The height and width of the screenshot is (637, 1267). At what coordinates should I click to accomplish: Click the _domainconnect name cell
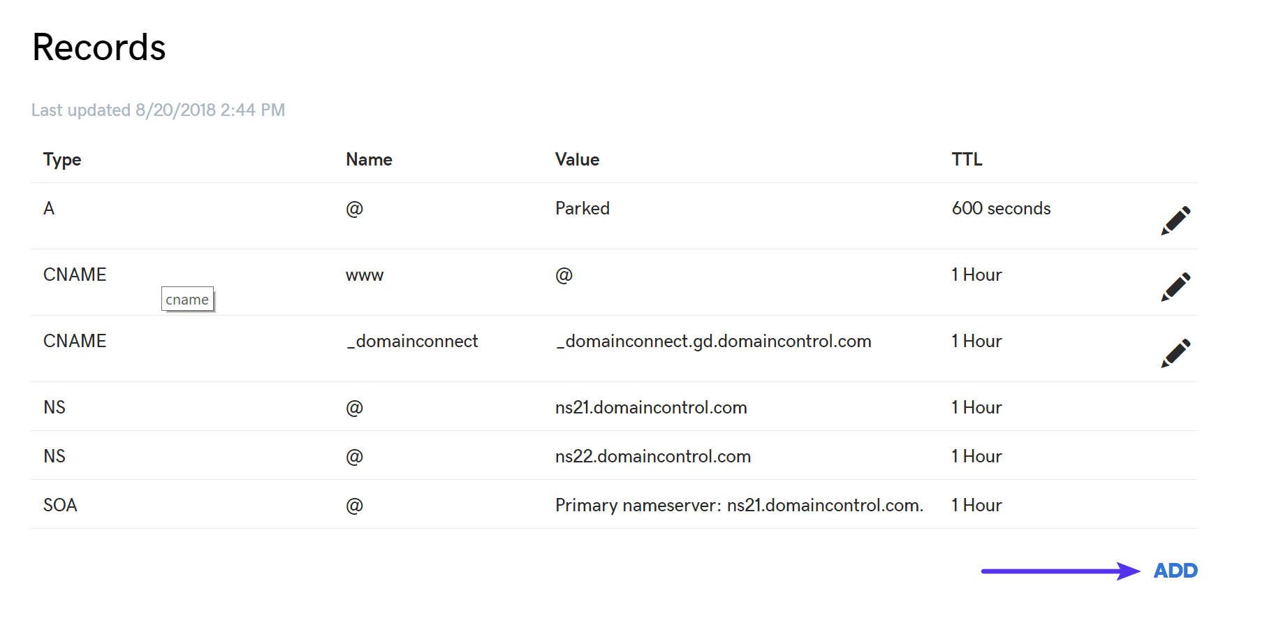(412, 342)
